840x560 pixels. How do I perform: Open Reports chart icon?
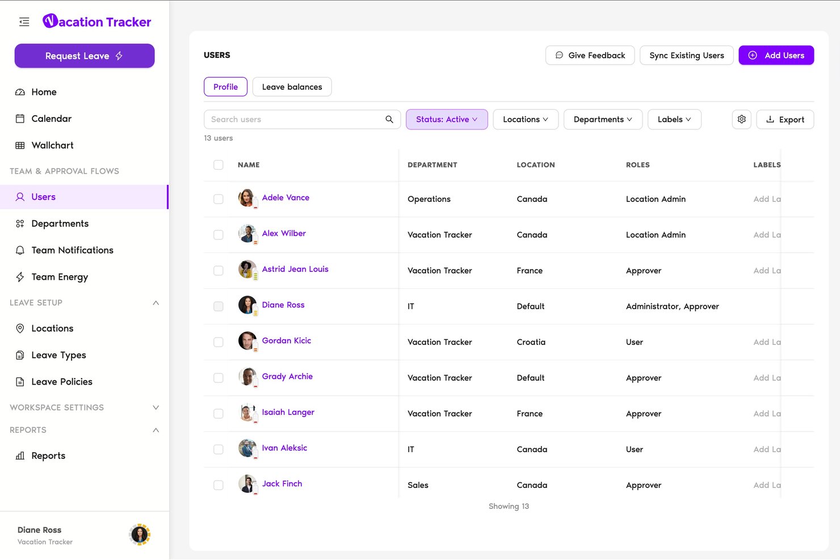pos(20,456)
